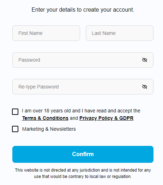Click the "Enter your details" heading text
The image size is (163, 185).
pyautogui.click(x=83, y=10)
